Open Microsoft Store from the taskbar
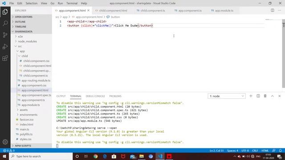The height and width of the screenshot is (160, 285). pyautogui.click(x=114, y=156)
